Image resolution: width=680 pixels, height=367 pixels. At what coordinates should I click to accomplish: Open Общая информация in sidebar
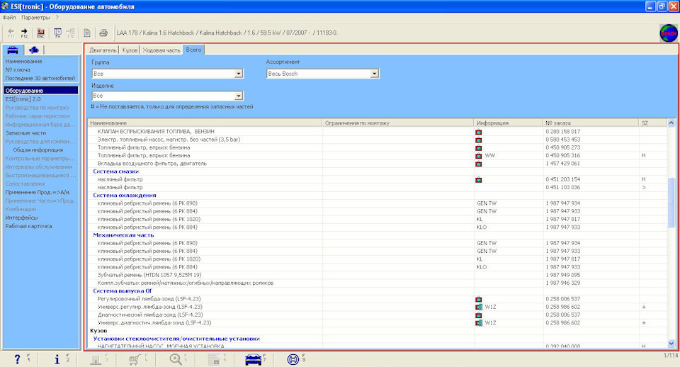pyautogui.click(x=38, y=149)
